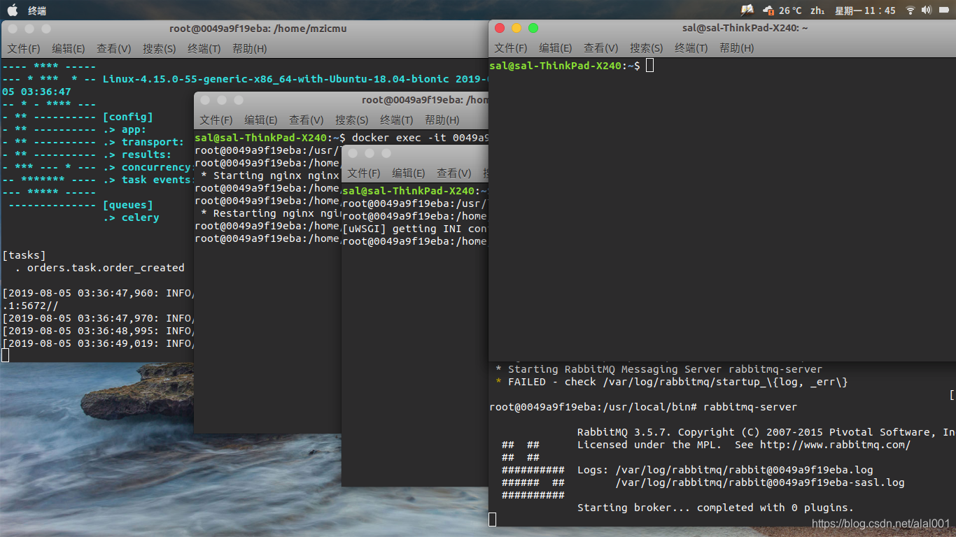956x537 pixels.
Task: Click the log line timestamped 03:36:49,019
Action: (97, 343)
